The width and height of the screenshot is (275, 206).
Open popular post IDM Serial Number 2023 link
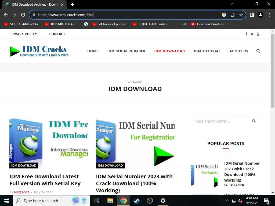[x=242, y=172]
